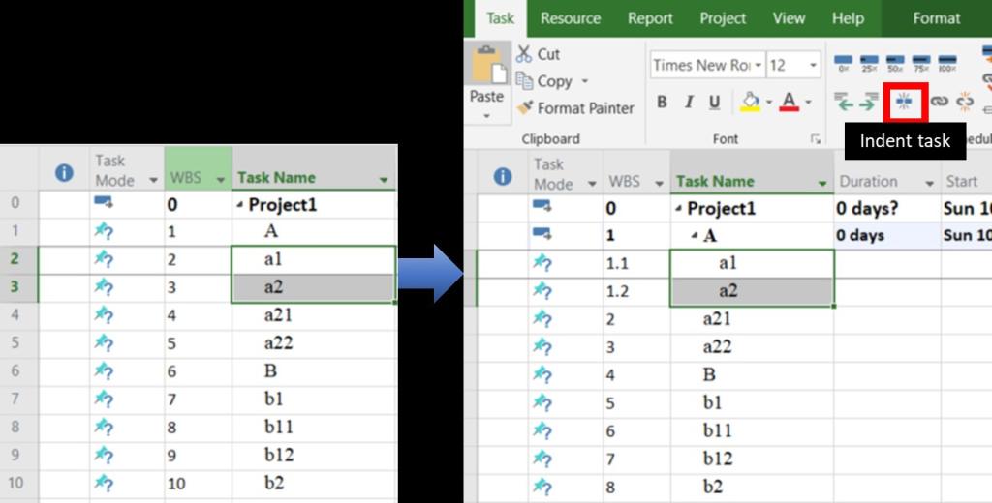
Task: Open the font size dropdown
Action: click(813, 66)
